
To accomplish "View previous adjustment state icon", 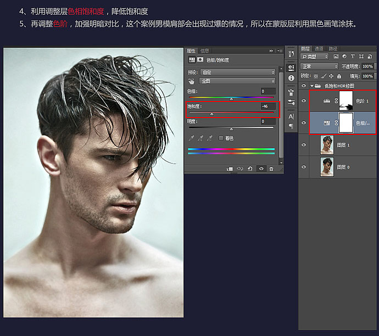I will click(240, 169).
